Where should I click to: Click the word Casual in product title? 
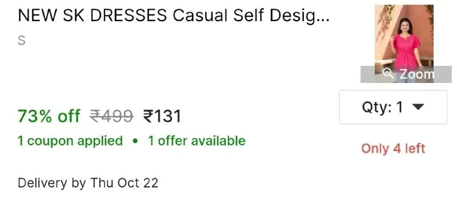(199, 15)
